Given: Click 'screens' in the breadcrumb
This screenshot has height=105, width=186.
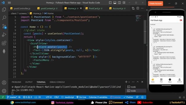Looking at the screenshot, I should point(23,13).
